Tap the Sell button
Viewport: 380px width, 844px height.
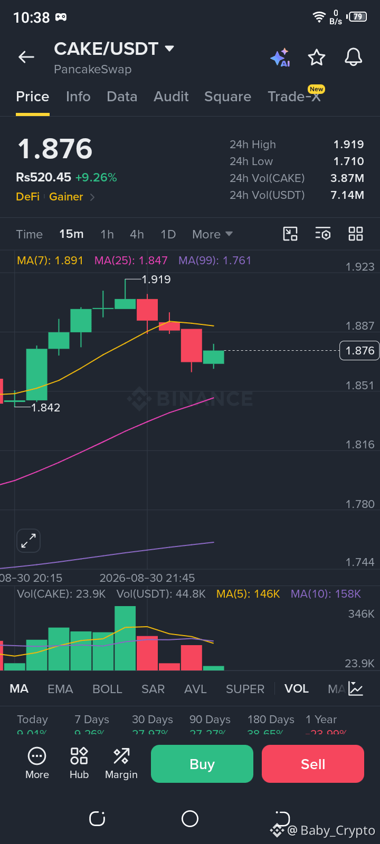pyautogui.click(x=313, y=764)
